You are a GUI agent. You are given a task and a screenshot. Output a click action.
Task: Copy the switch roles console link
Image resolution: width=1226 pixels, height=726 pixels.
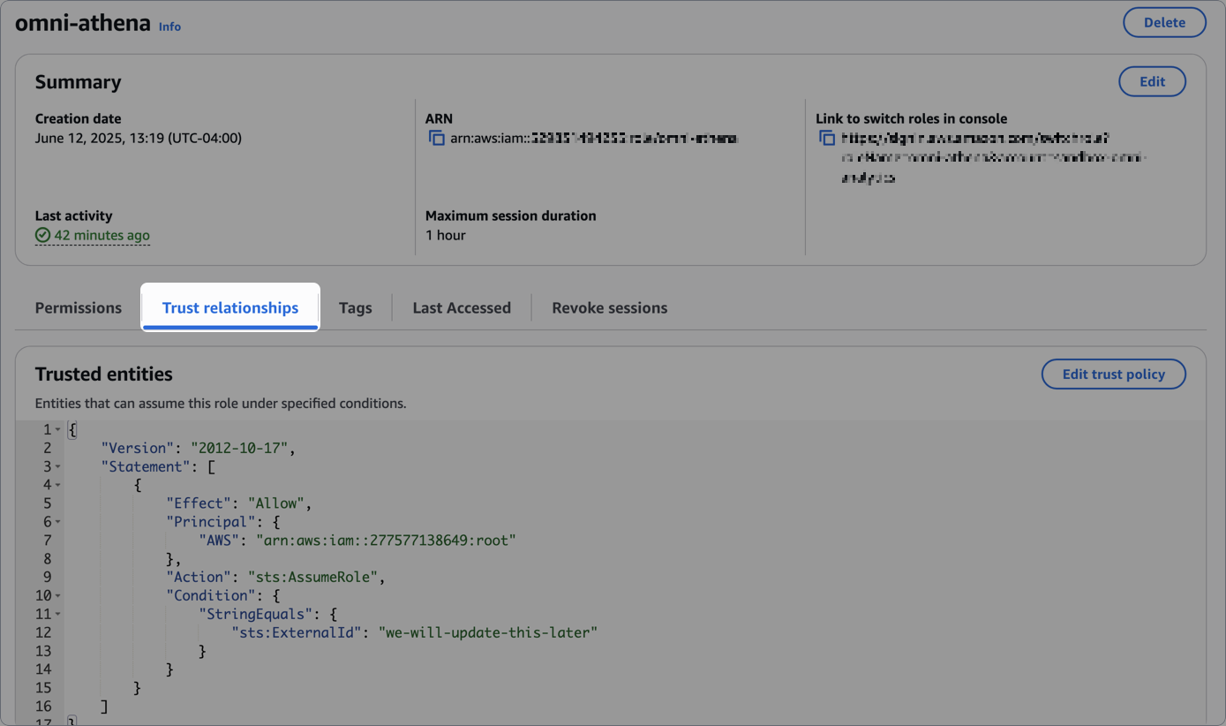pyautogui.click(x=827, y=139)
